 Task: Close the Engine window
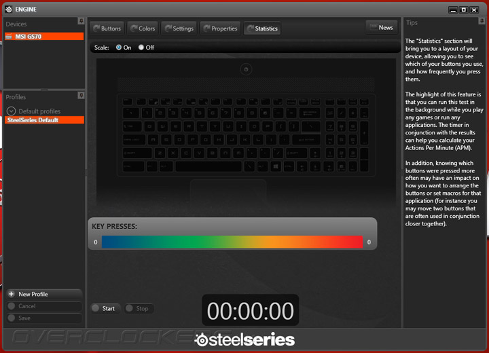coord(474,10)
